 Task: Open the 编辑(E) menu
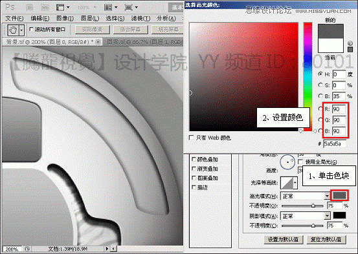40,19
